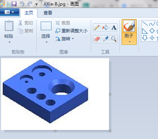Open the Paint file menu button

(9, 12)
